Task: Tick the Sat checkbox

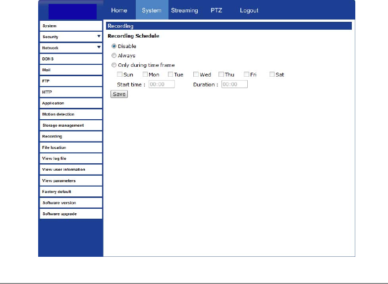Action: [x=272, y=75]
